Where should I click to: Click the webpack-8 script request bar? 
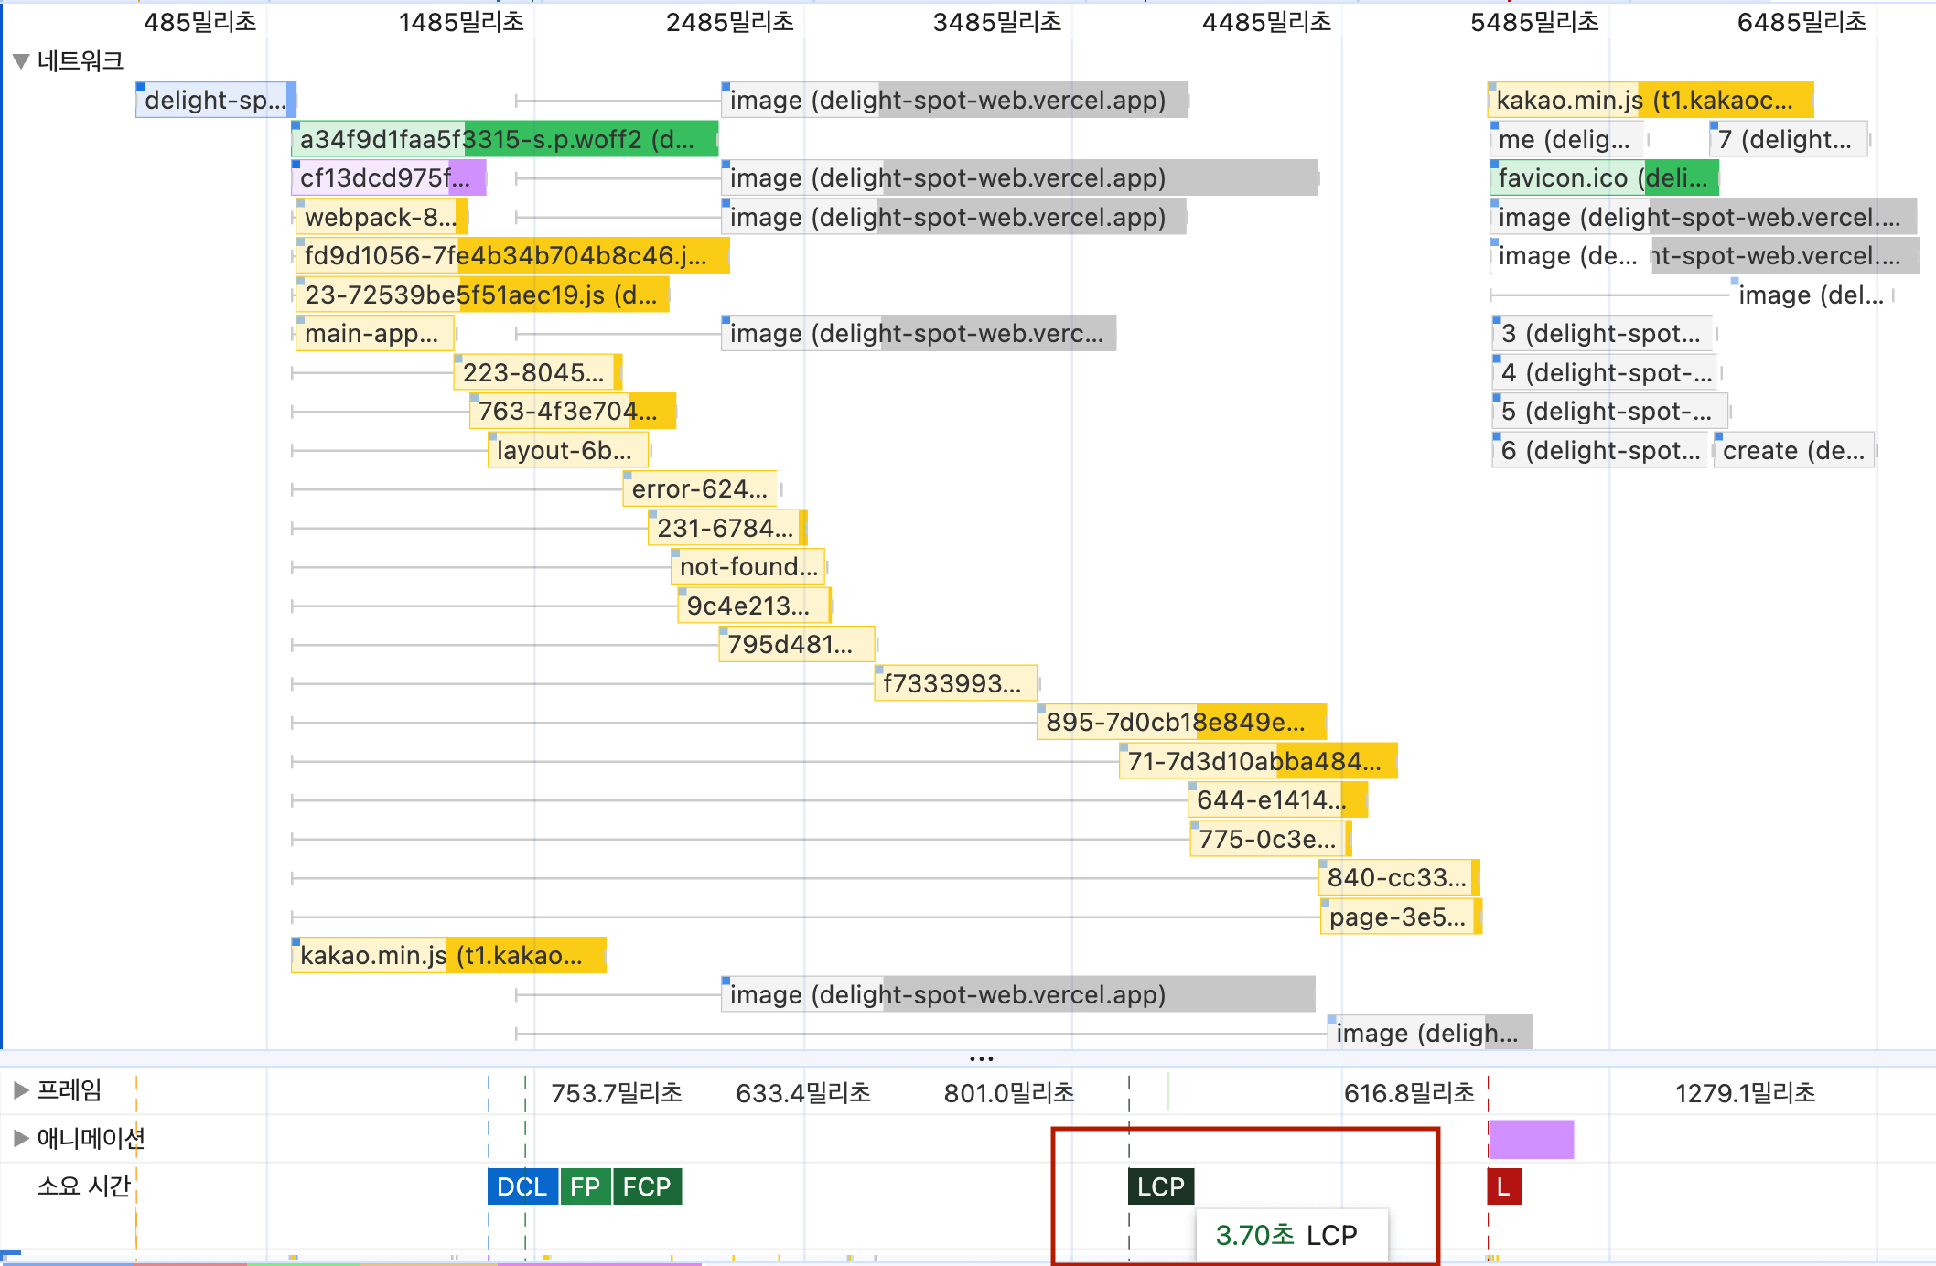click(380, 218)
